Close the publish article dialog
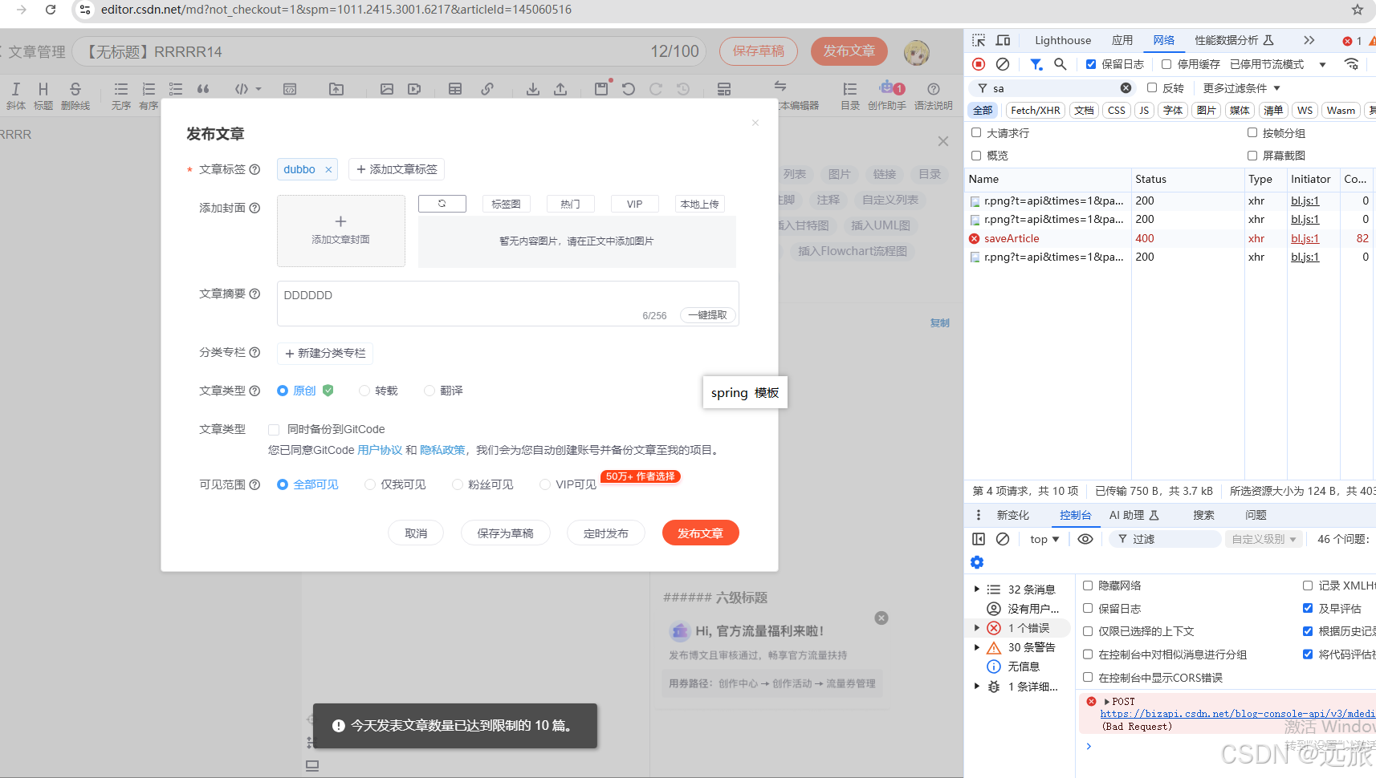 [x=755, y=123]
